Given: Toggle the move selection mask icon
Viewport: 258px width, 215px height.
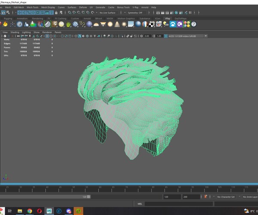Looking at the screenshot, I should pos(19,12).
